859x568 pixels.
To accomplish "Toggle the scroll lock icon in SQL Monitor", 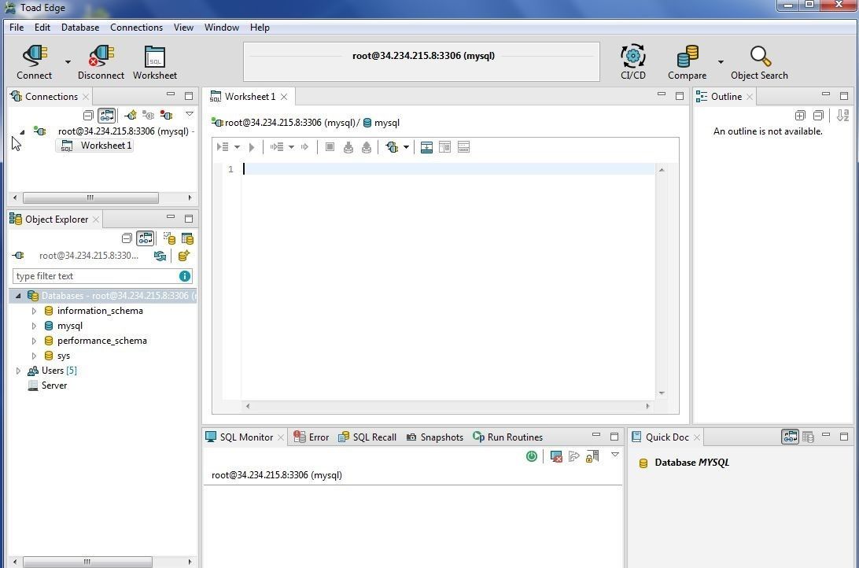I will click(x=592, y=456).
